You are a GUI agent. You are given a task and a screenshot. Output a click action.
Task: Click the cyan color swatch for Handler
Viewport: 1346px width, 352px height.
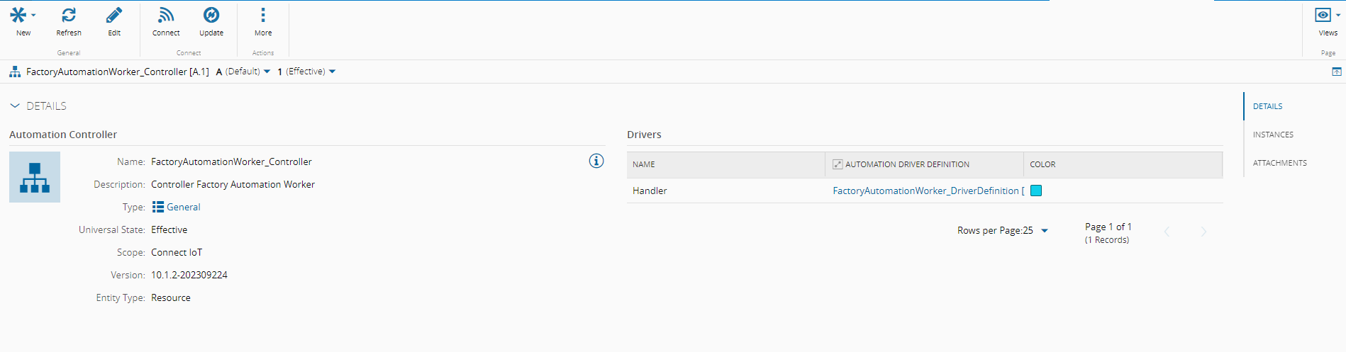pos(1036,191)
